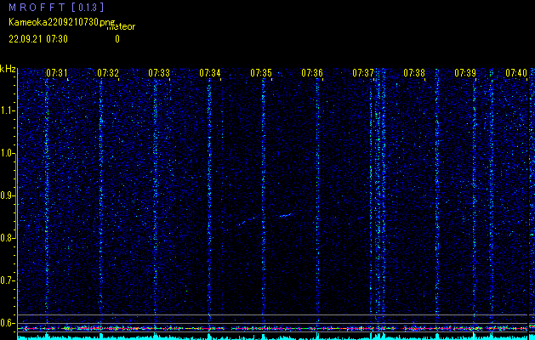Click the 0.8 kHz axis label

(x=7, y=238)
